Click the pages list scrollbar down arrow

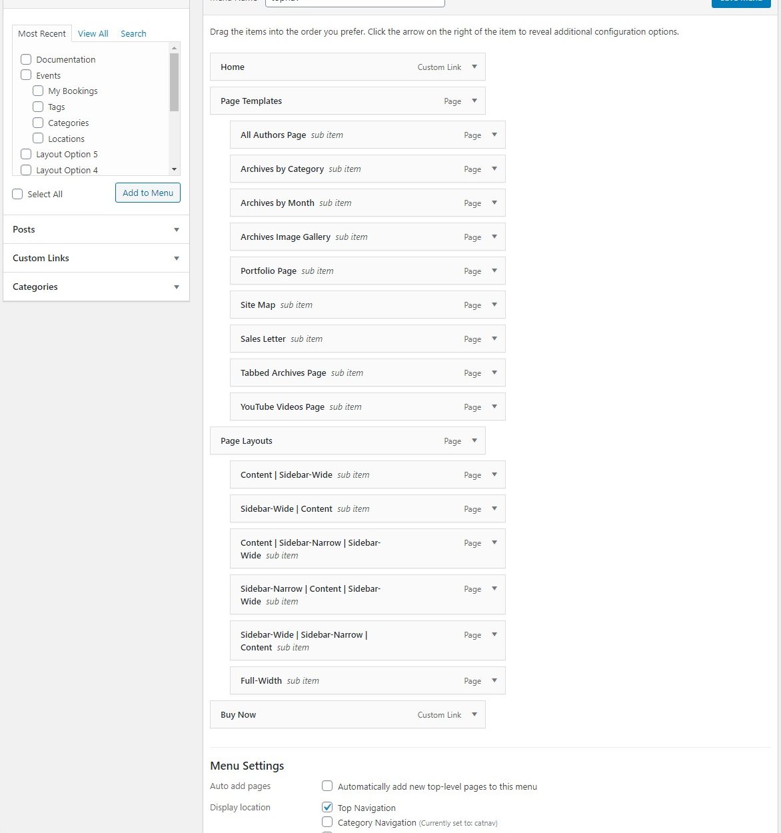coord(174,170)
